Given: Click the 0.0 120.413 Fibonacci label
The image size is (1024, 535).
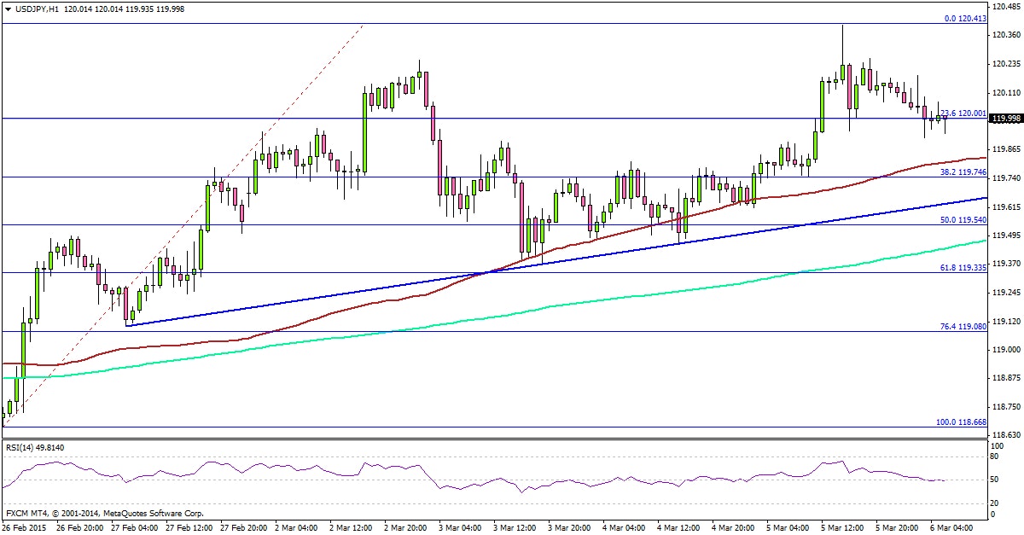Looking at the screenshot, I should pyautogui.click(x=964, y=18).
